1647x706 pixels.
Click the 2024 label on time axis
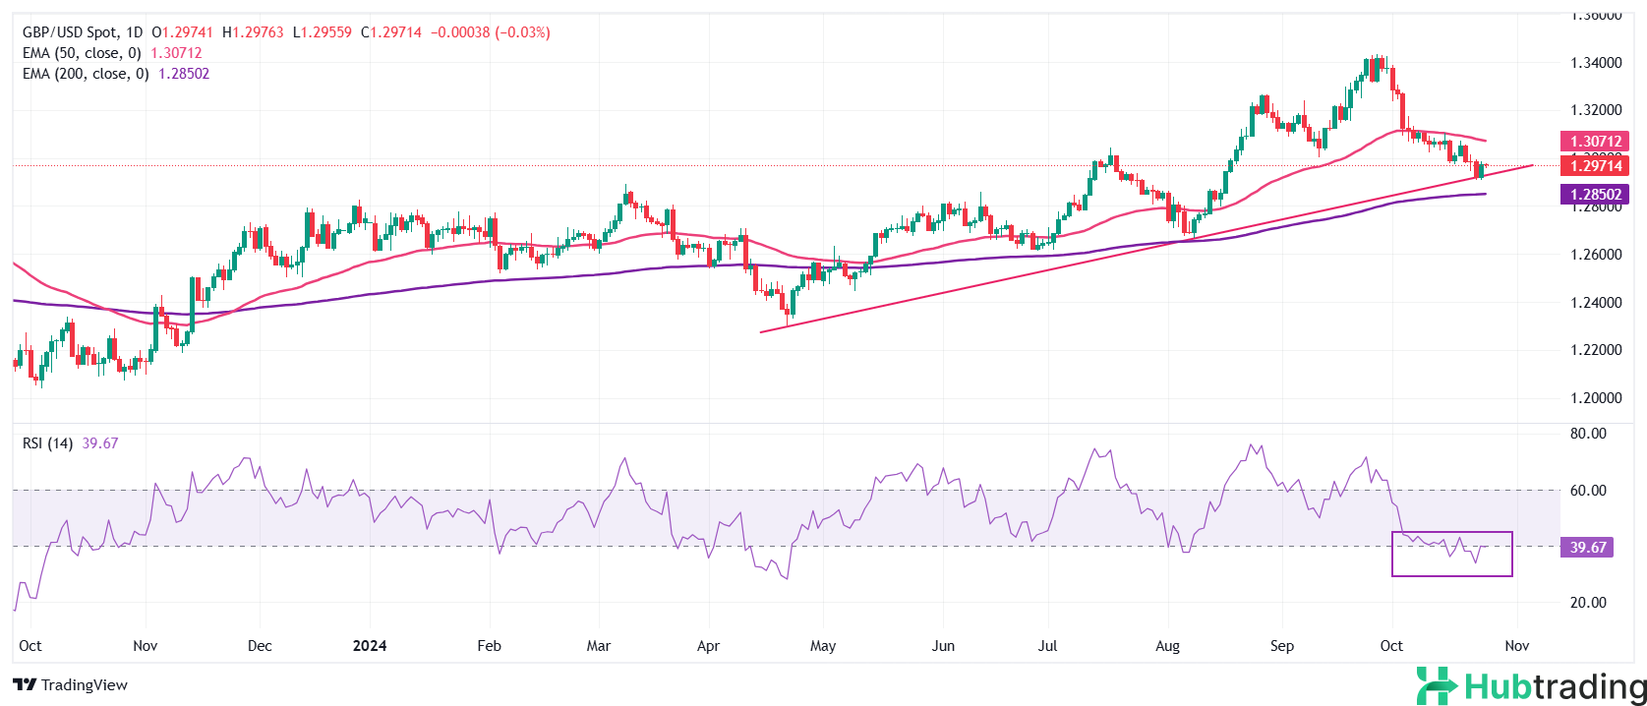click(x=370, y=646)
